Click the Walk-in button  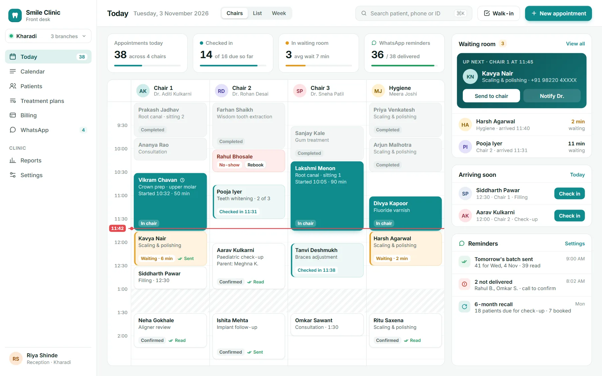[498, 13]
